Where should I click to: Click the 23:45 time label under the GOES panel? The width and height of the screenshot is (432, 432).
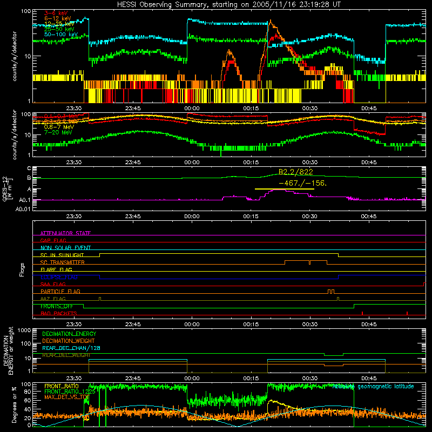click(133, 217)
